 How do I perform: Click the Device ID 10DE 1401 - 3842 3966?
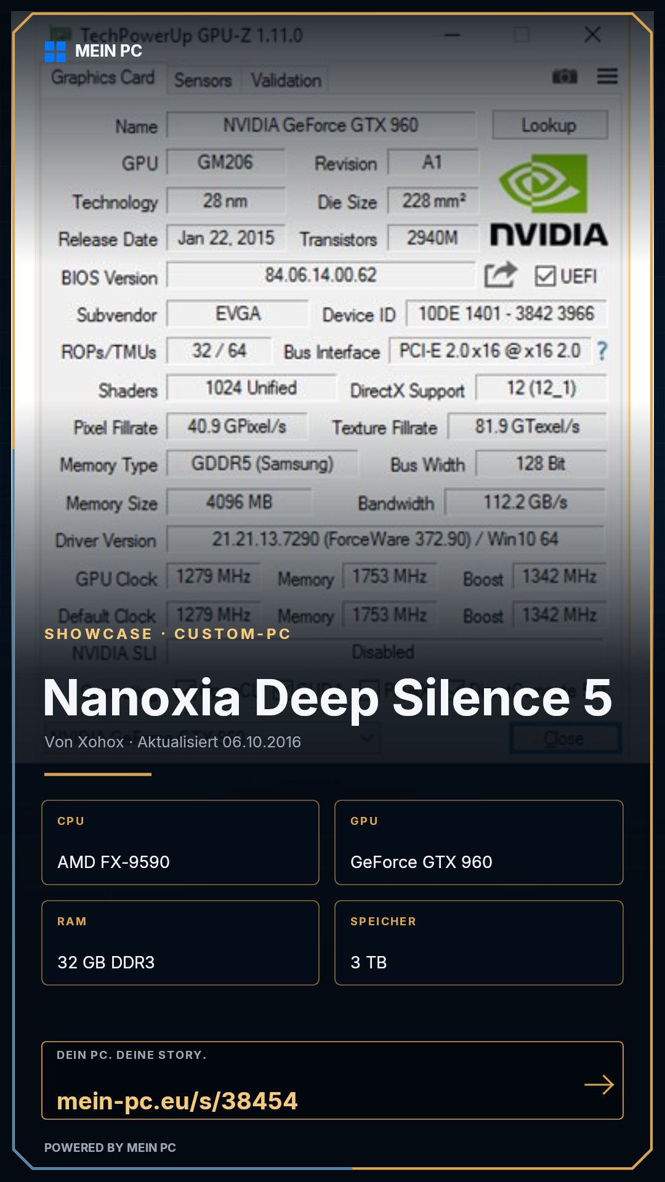pyautogui.click(x=506, y=314)
